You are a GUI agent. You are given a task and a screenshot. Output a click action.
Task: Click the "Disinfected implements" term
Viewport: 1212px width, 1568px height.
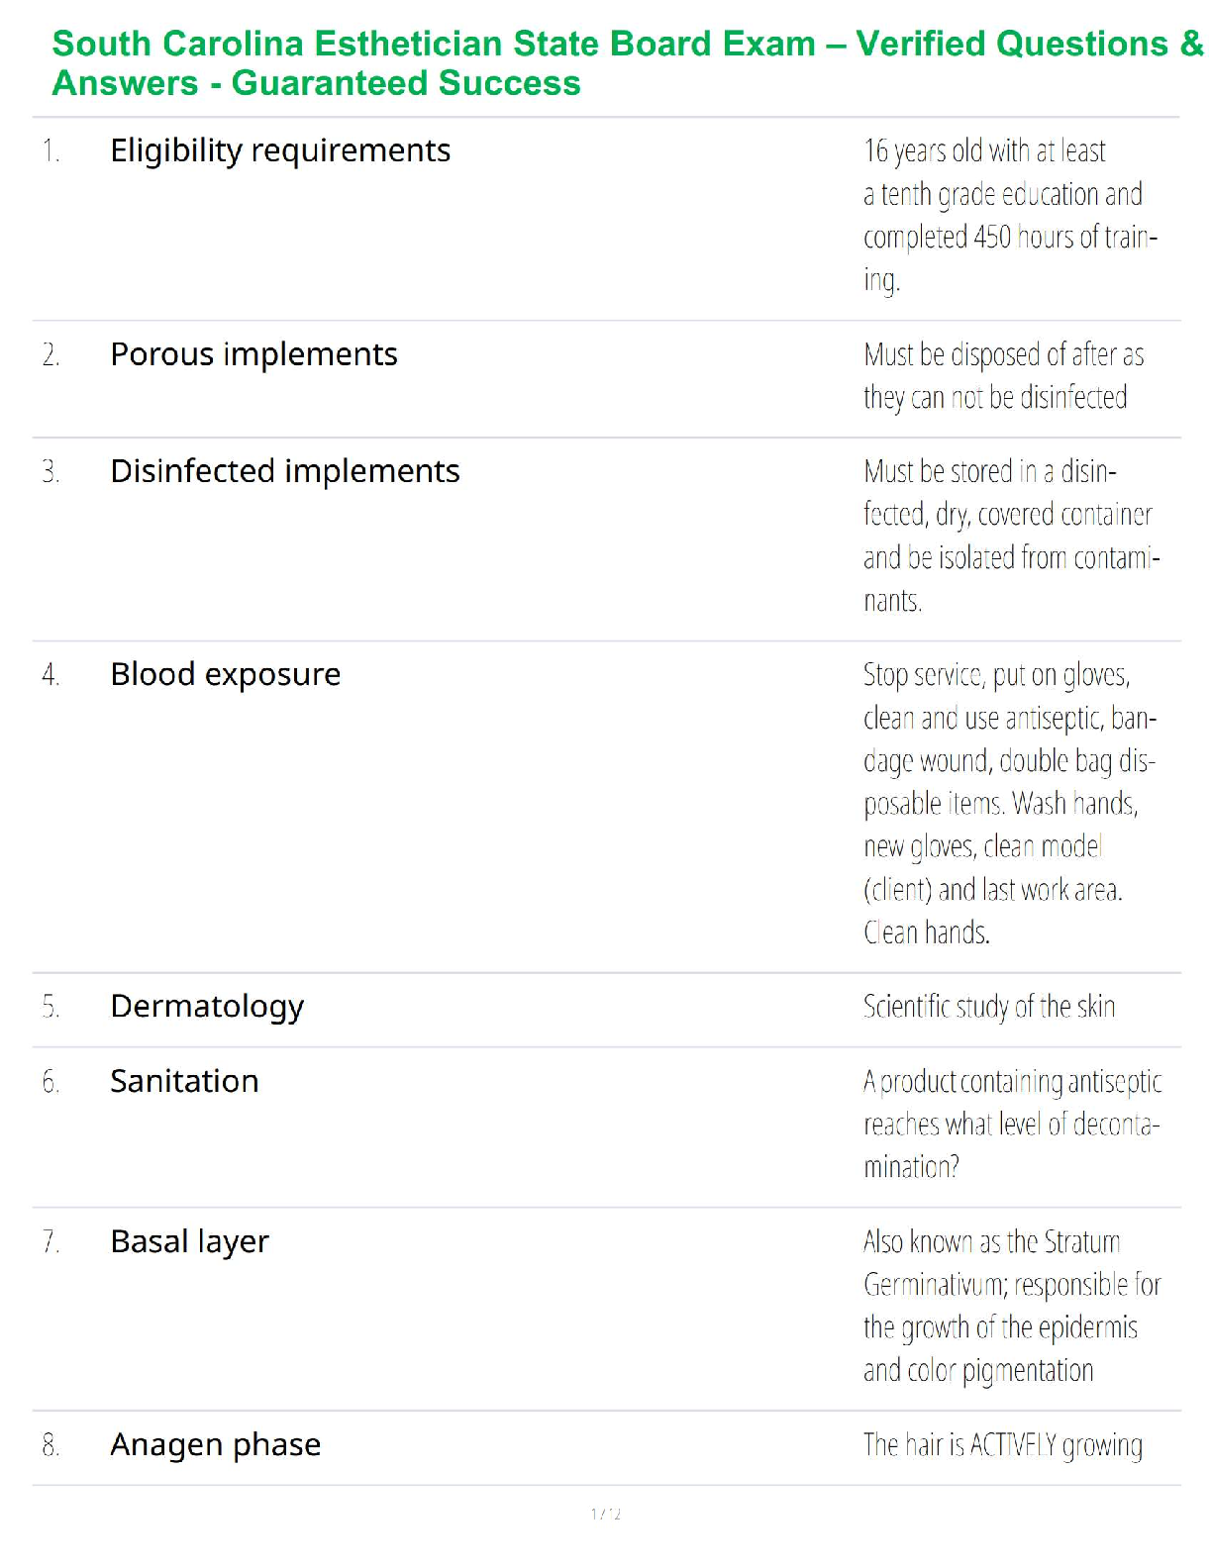[x=284, y=471]
